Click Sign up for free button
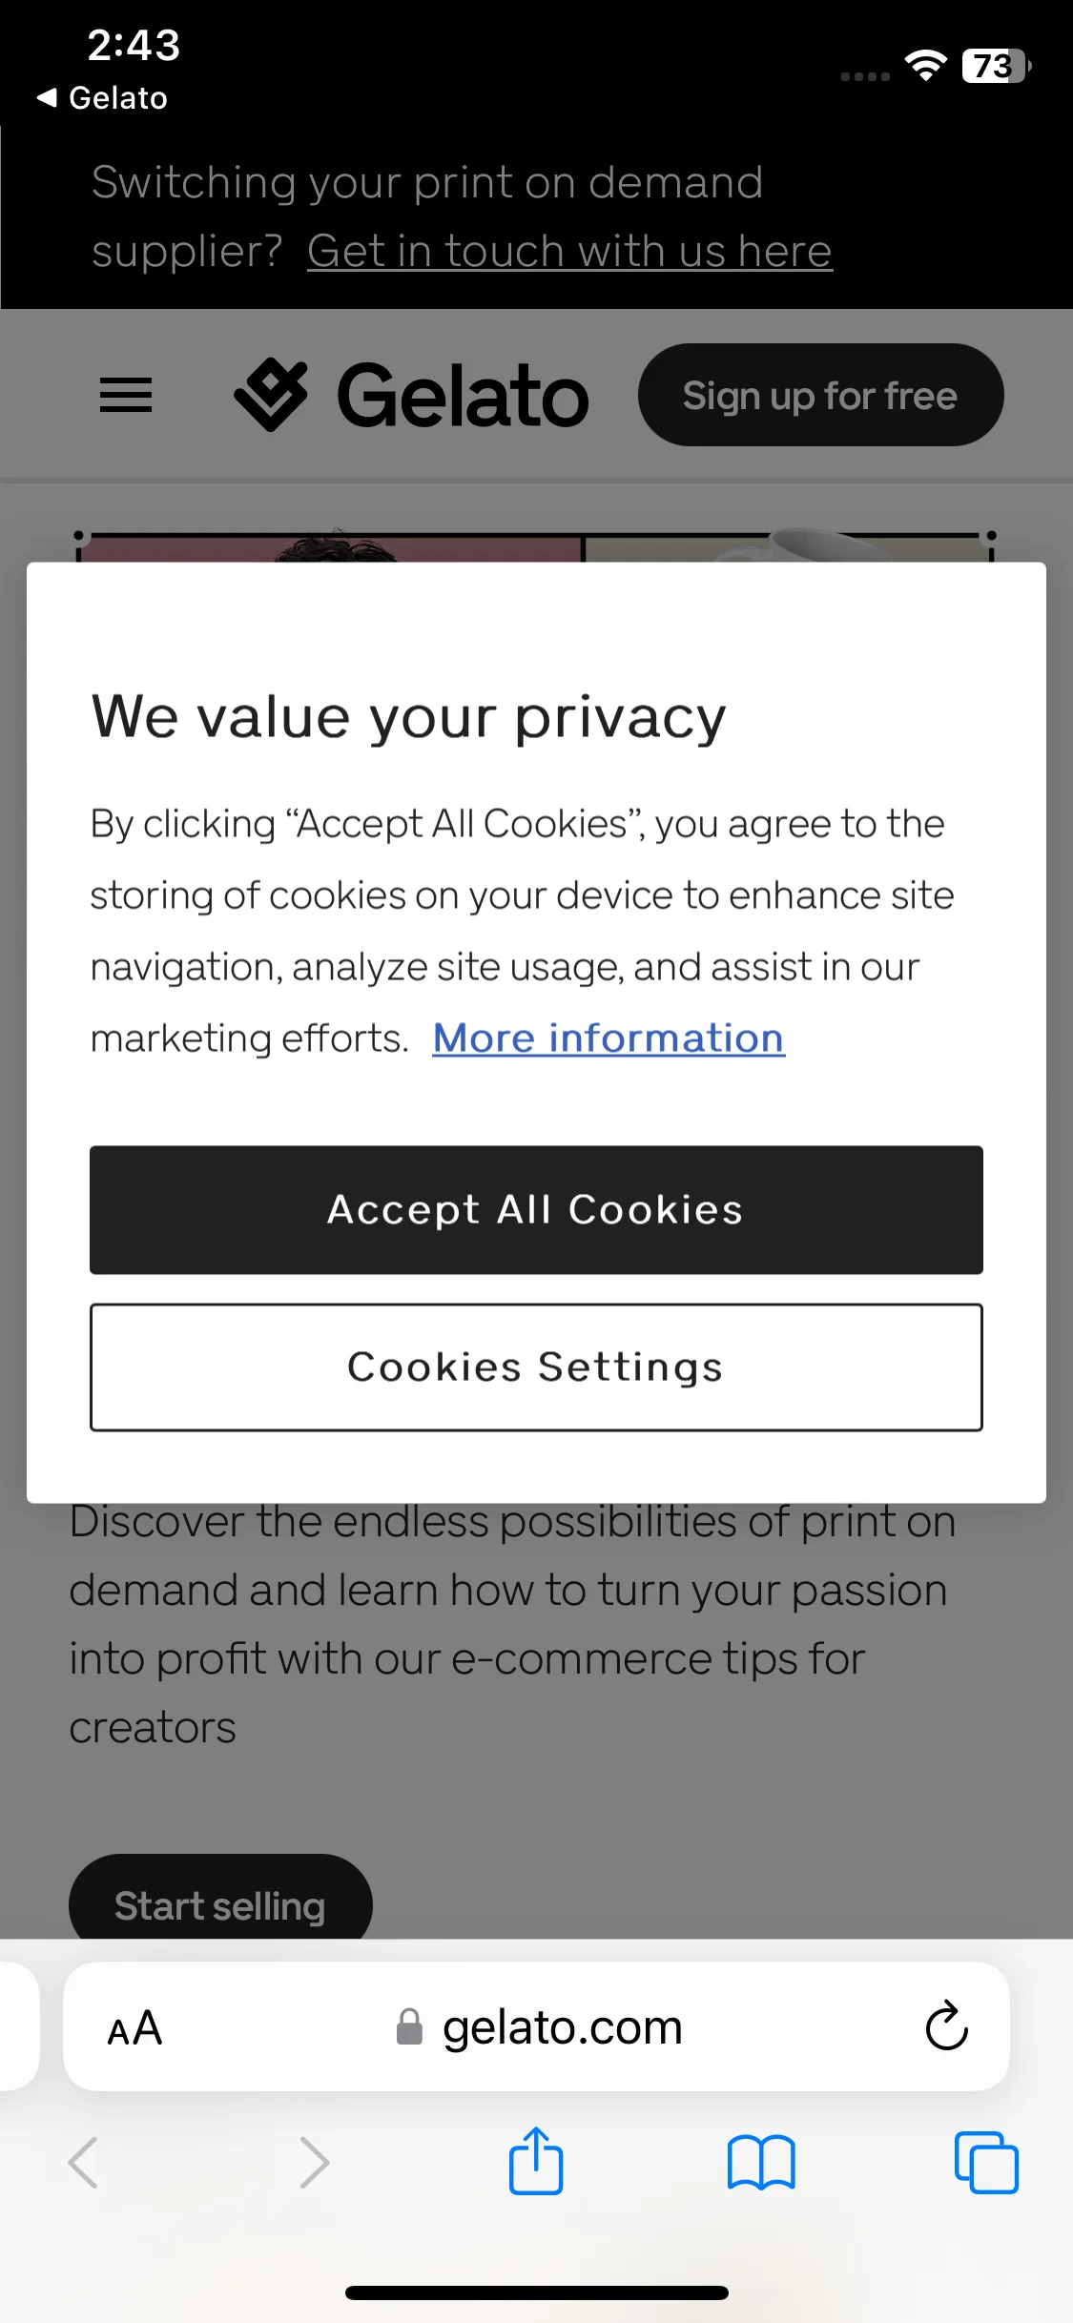Image resolution: width=1073 pixels, height=2323 pixels. point(820,395)
